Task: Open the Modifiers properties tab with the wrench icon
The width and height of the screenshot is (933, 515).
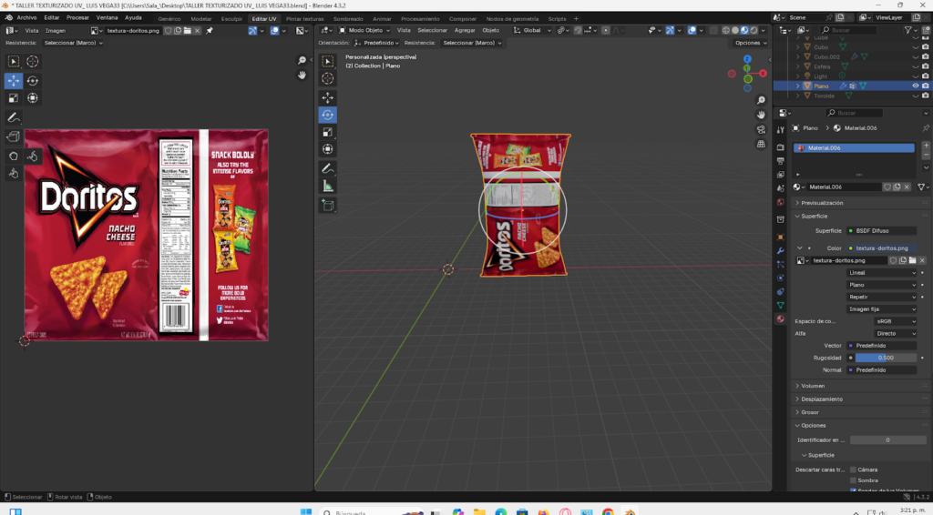Action: pyautogui.click(x=781, y=250)
